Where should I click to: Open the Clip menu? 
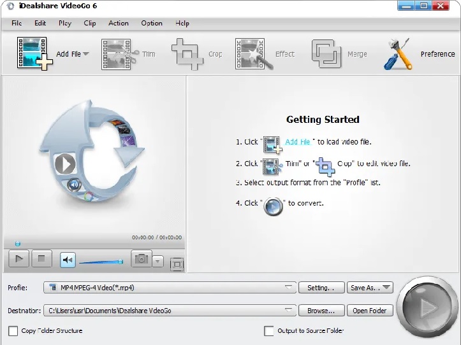point(90,23)
